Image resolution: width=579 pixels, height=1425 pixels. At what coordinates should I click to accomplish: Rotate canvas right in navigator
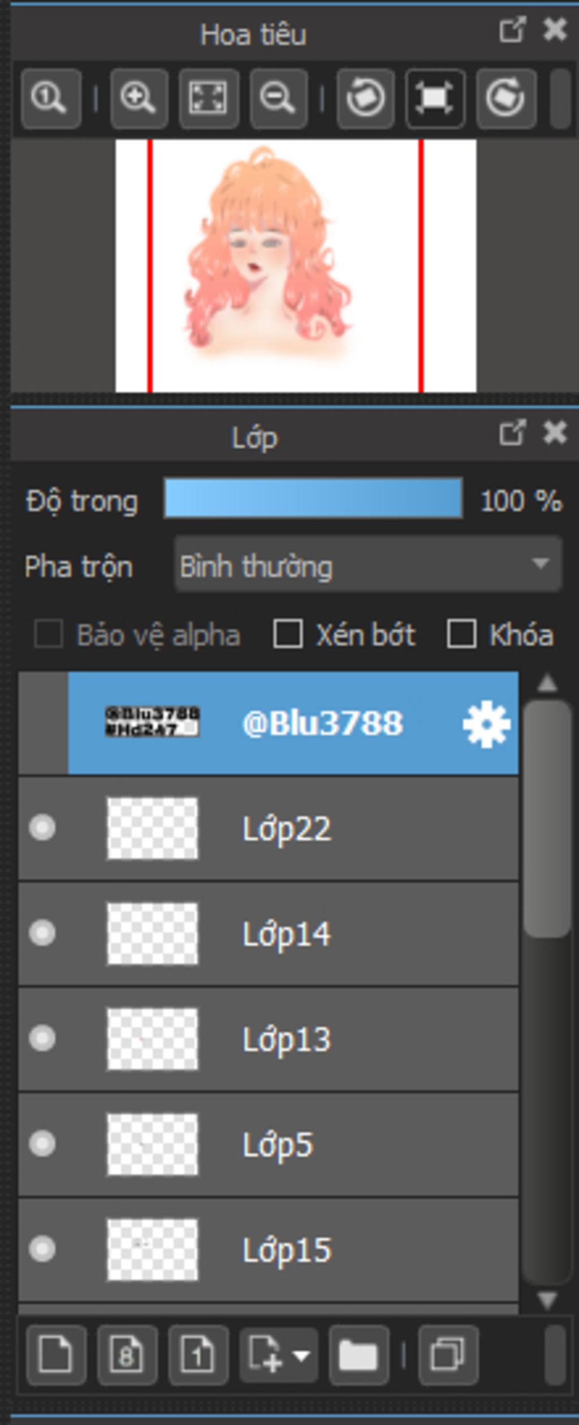(505, 98)
